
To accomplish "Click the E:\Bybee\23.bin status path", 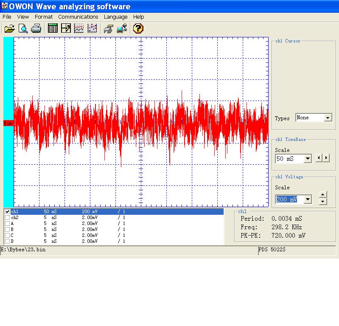I will click(23, 250).
